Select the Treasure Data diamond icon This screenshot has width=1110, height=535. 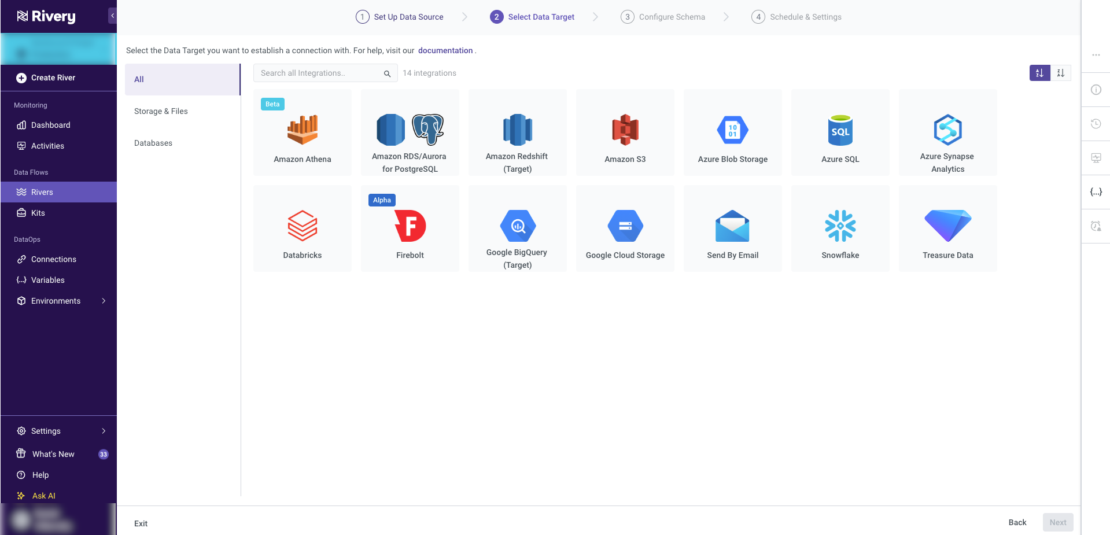[x=948, y=226]
